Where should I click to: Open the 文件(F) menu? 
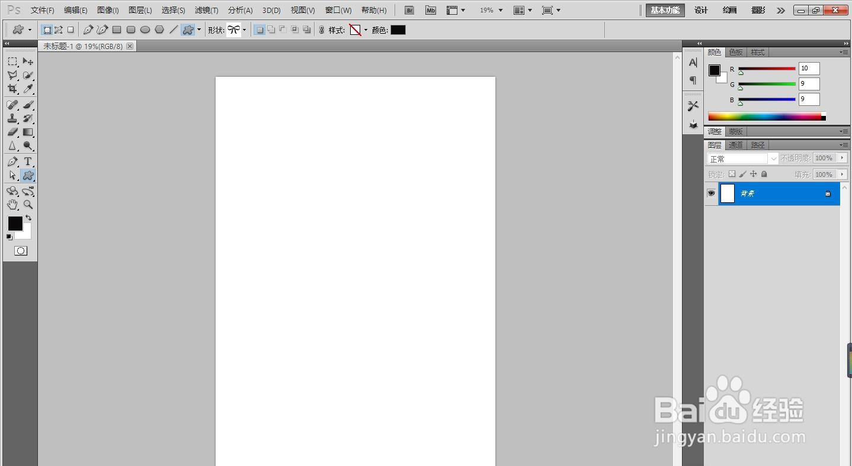pos(43,10)
